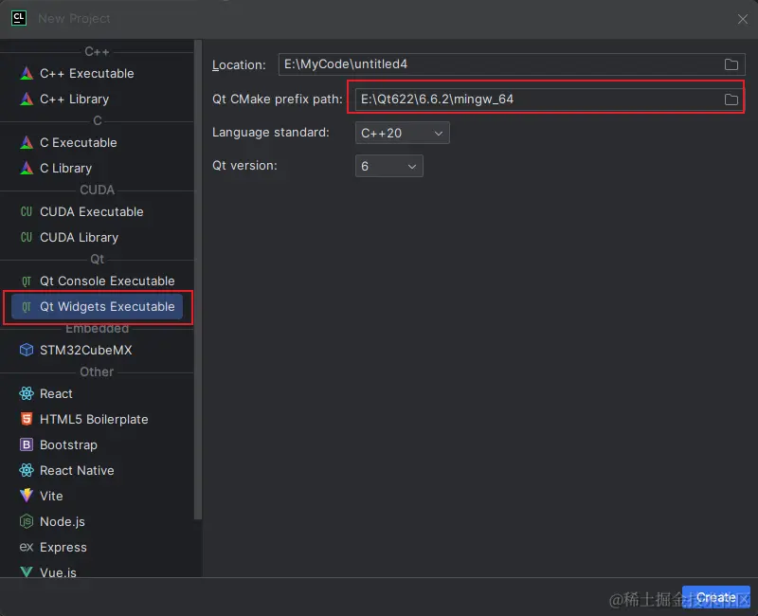Select CUDA Executable project type
This screenshot has width=758, height=616.
(98, 211)
